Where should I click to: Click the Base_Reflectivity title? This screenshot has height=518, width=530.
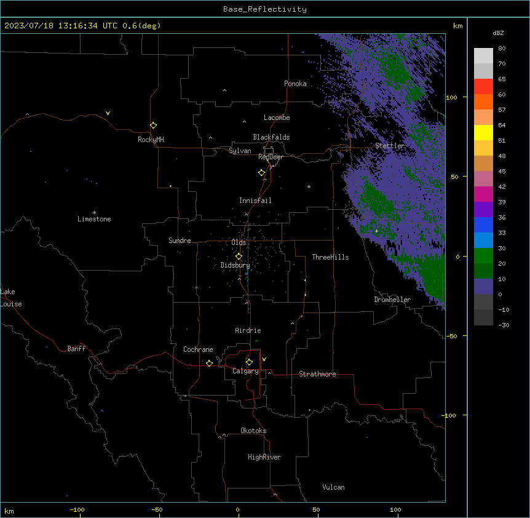[x=265, y=9]
